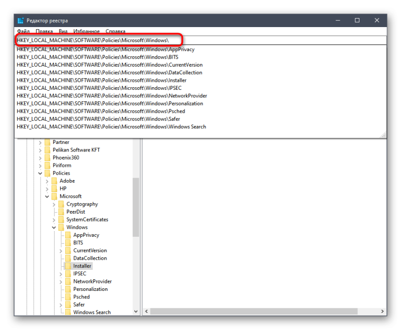401x330 pixels.
Task: Open the Справка menu
Action: (x=115, y=31)
